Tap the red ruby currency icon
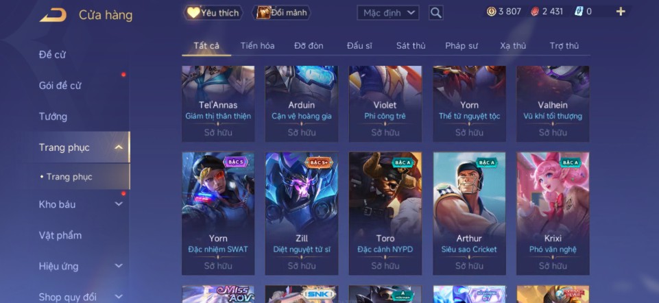 tap(535, 12)
